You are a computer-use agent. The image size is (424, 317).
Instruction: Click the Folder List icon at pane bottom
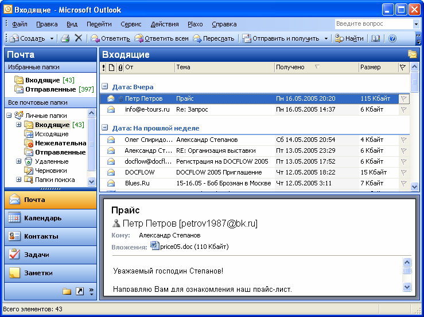tap(67, 291)
